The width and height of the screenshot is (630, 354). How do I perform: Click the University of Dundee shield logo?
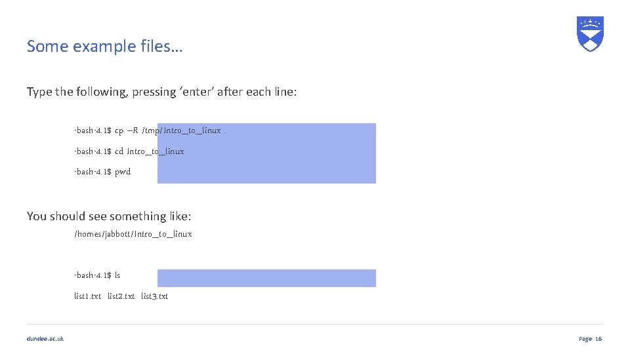click(x=590, y=34)
